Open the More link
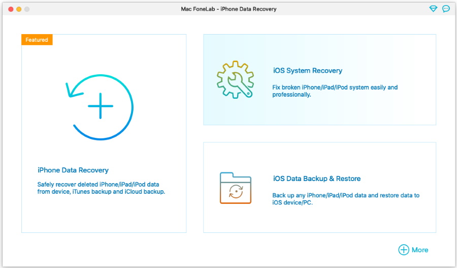 pos(420,250)
